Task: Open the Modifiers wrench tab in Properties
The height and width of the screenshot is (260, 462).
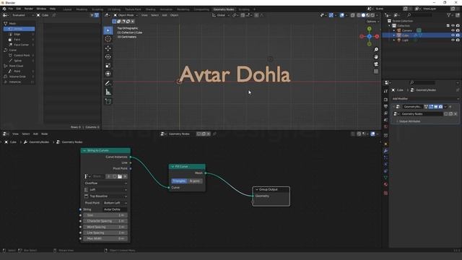Action: click(385, 151)
